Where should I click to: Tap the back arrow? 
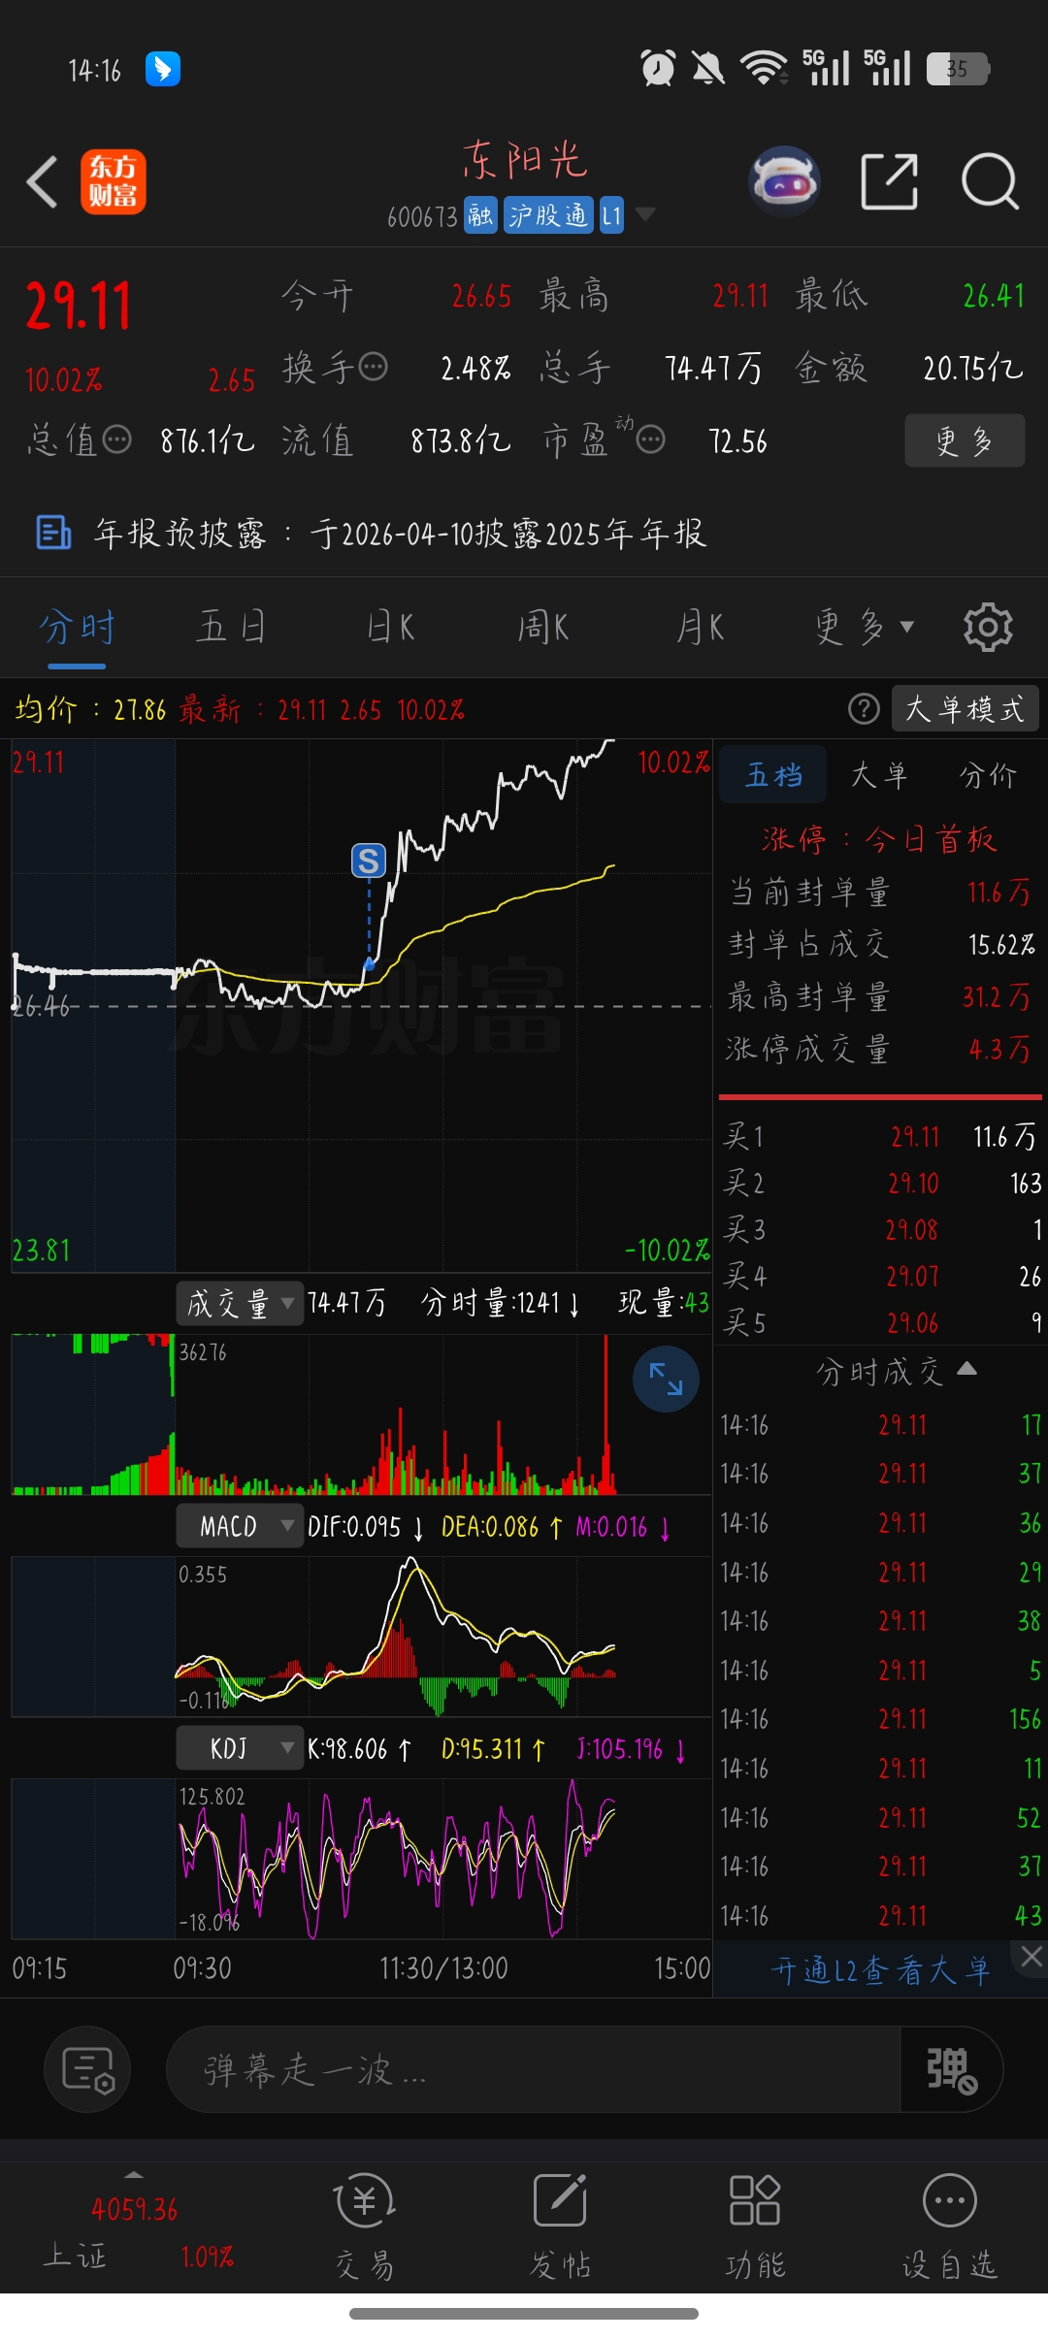(x=42, y=181)
